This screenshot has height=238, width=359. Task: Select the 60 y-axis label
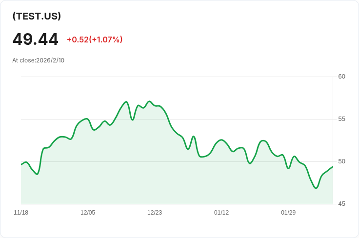click(x=341, y=77)
